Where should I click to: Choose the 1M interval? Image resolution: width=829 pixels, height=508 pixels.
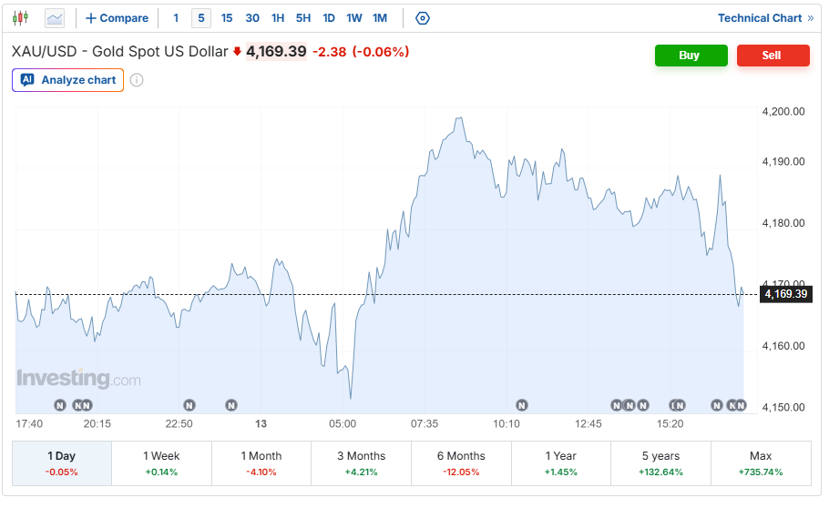tap(380, 18)
